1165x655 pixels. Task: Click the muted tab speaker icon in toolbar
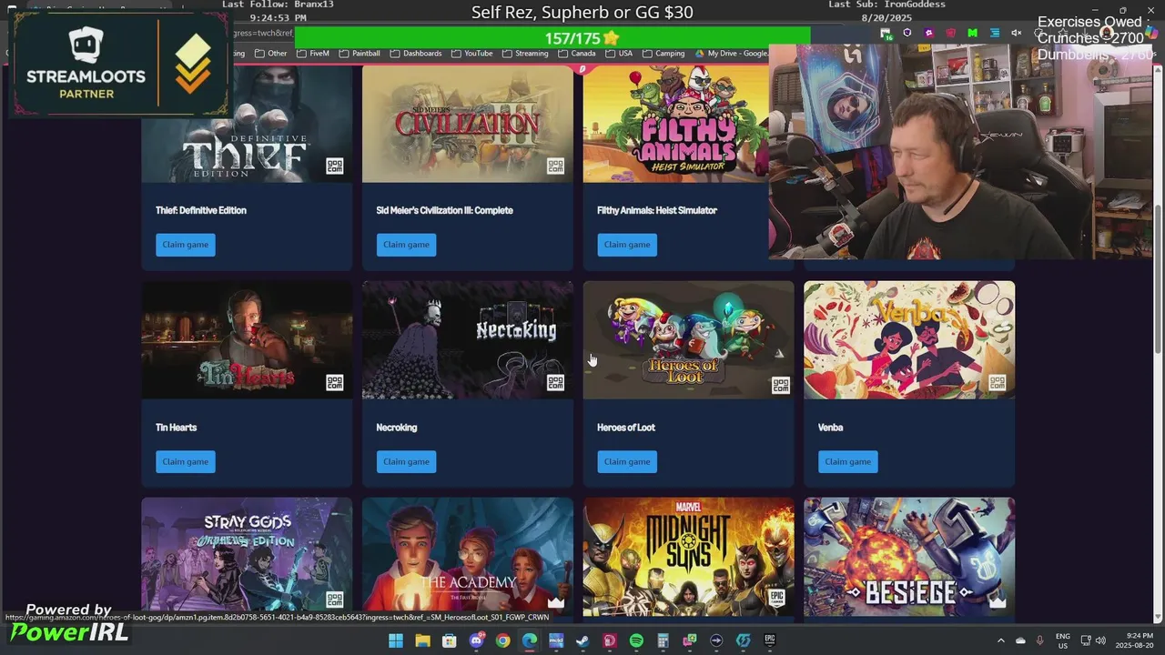[x=1017, y=33]
